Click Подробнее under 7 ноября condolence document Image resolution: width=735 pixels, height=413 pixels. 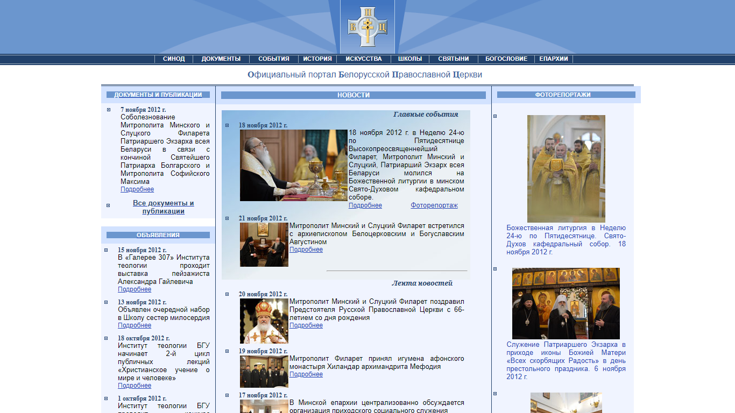pyautogui.click(x=137, y=189)
